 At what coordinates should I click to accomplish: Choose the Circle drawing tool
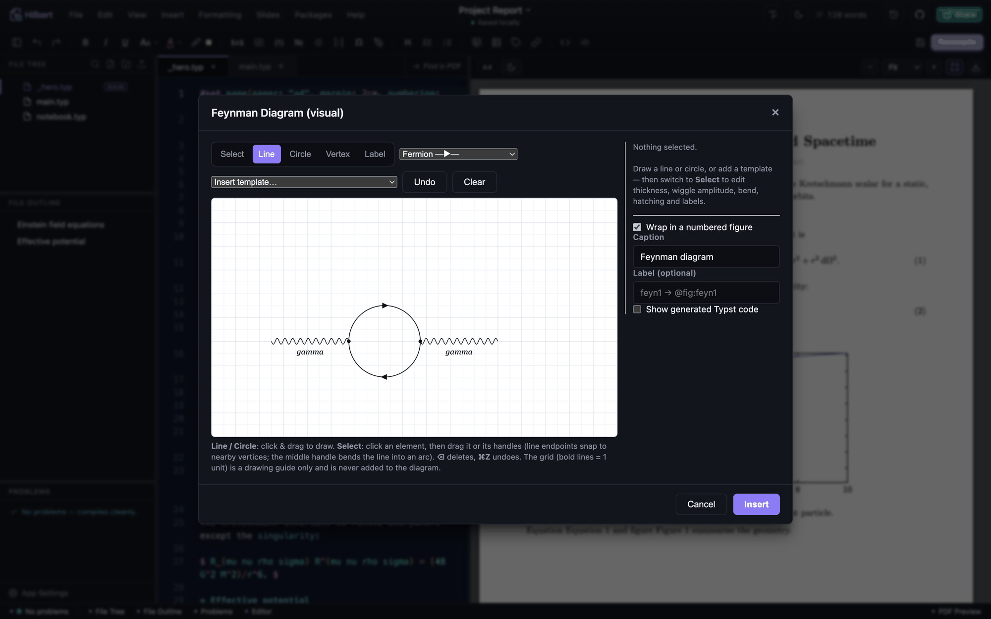click(300, 154)
